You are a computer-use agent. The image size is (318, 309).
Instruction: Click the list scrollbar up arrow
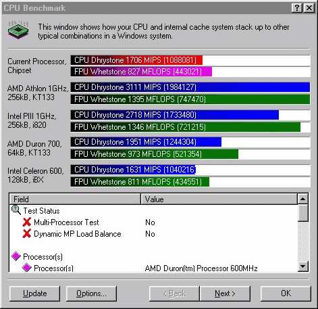click(303, 199)
